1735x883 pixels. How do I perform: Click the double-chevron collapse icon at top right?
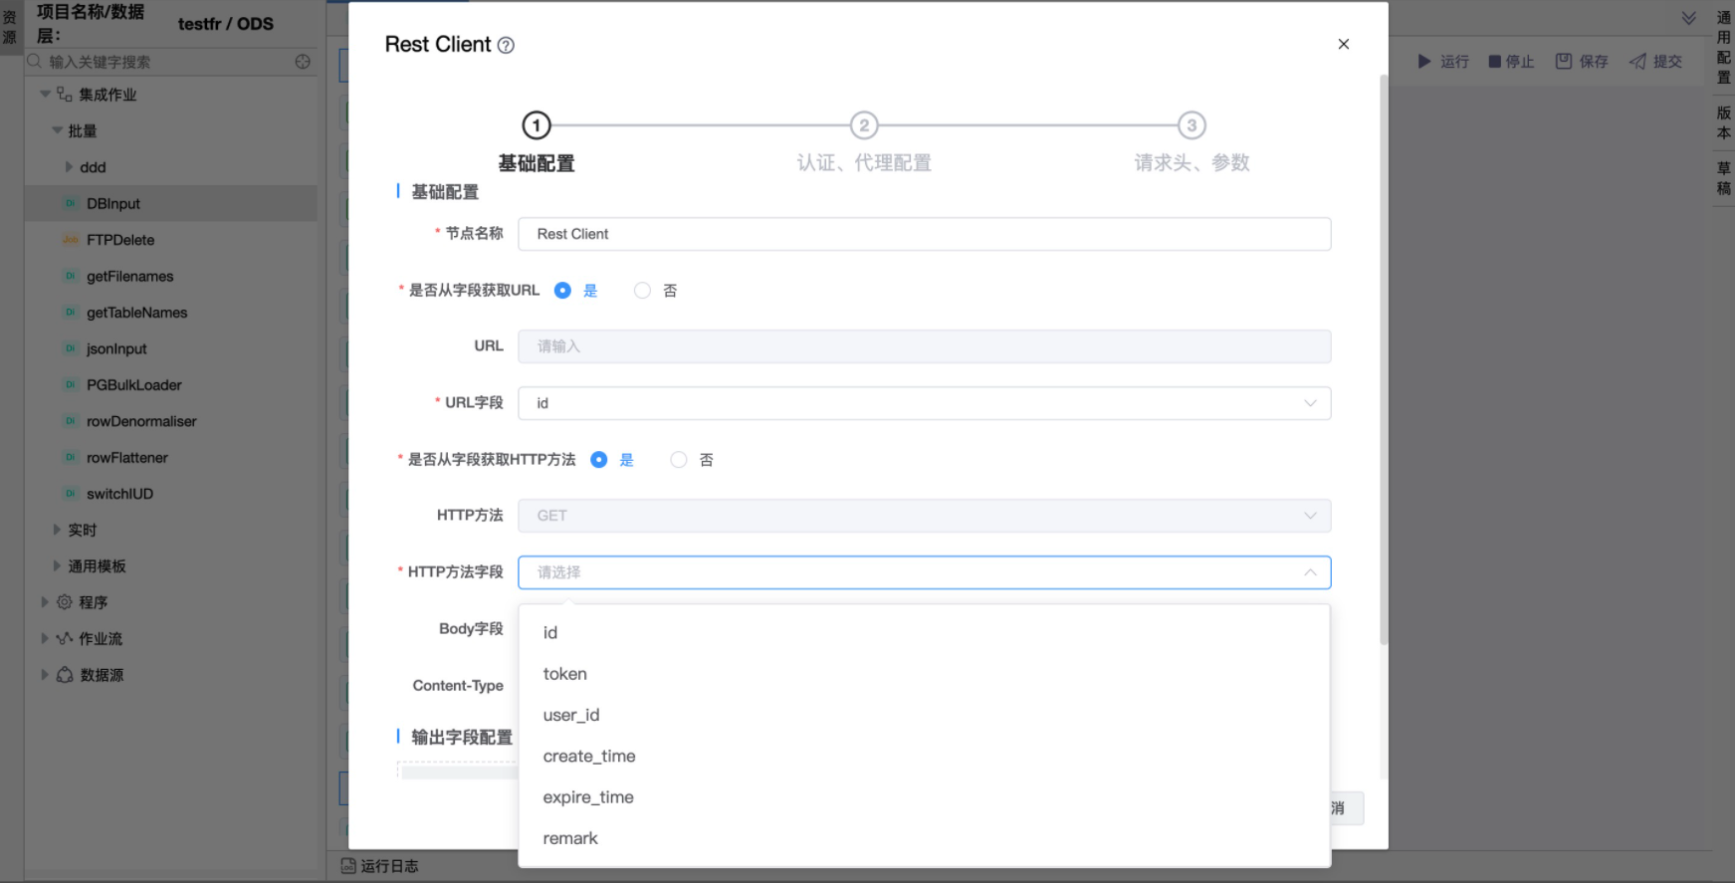pyautogui.click(x=1688, y=18)
